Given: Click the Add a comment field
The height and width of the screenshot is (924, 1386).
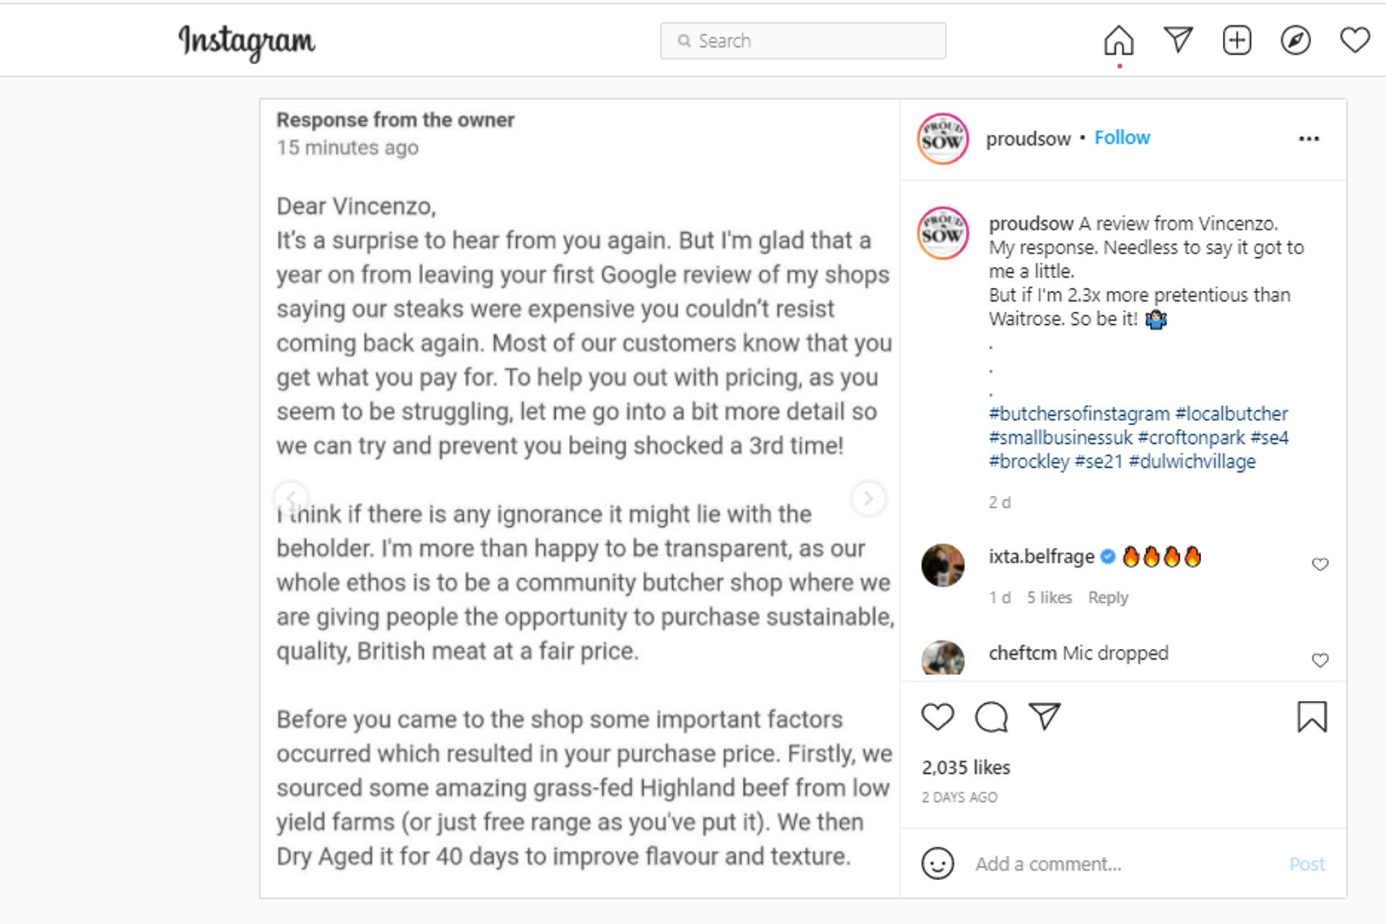Looking at the screenshot, I should pos(1047,863).
